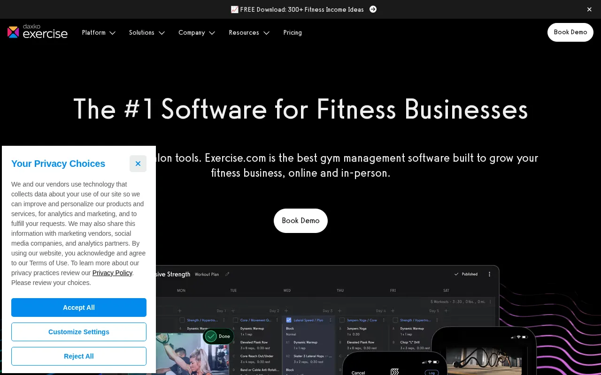Expand the Company menu chevron
Screen dimensions: 601x375
click(x=212, y=33)
